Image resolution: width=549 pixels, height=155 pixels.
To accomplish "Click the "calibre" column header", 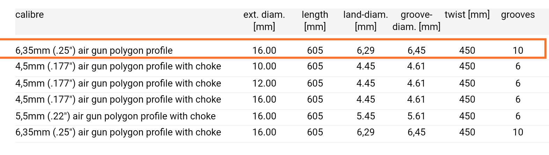I will click(x=30, y=15).
